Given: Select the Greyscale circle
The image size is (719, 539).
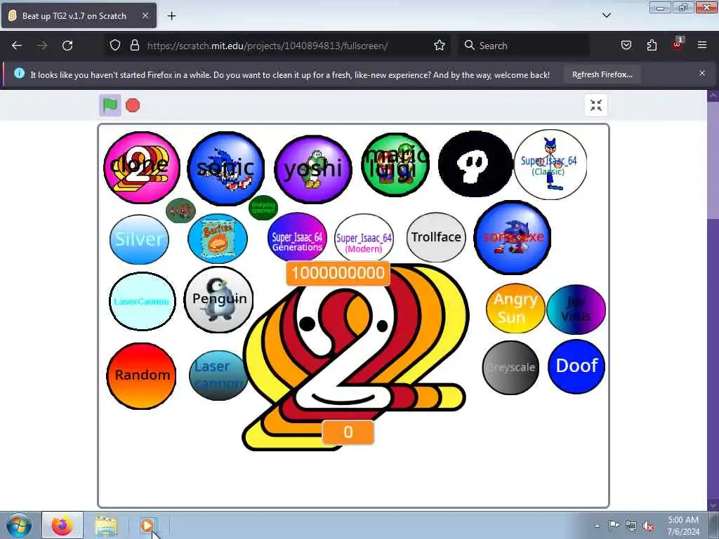Looking at the screenshot, I should point(511,367).
